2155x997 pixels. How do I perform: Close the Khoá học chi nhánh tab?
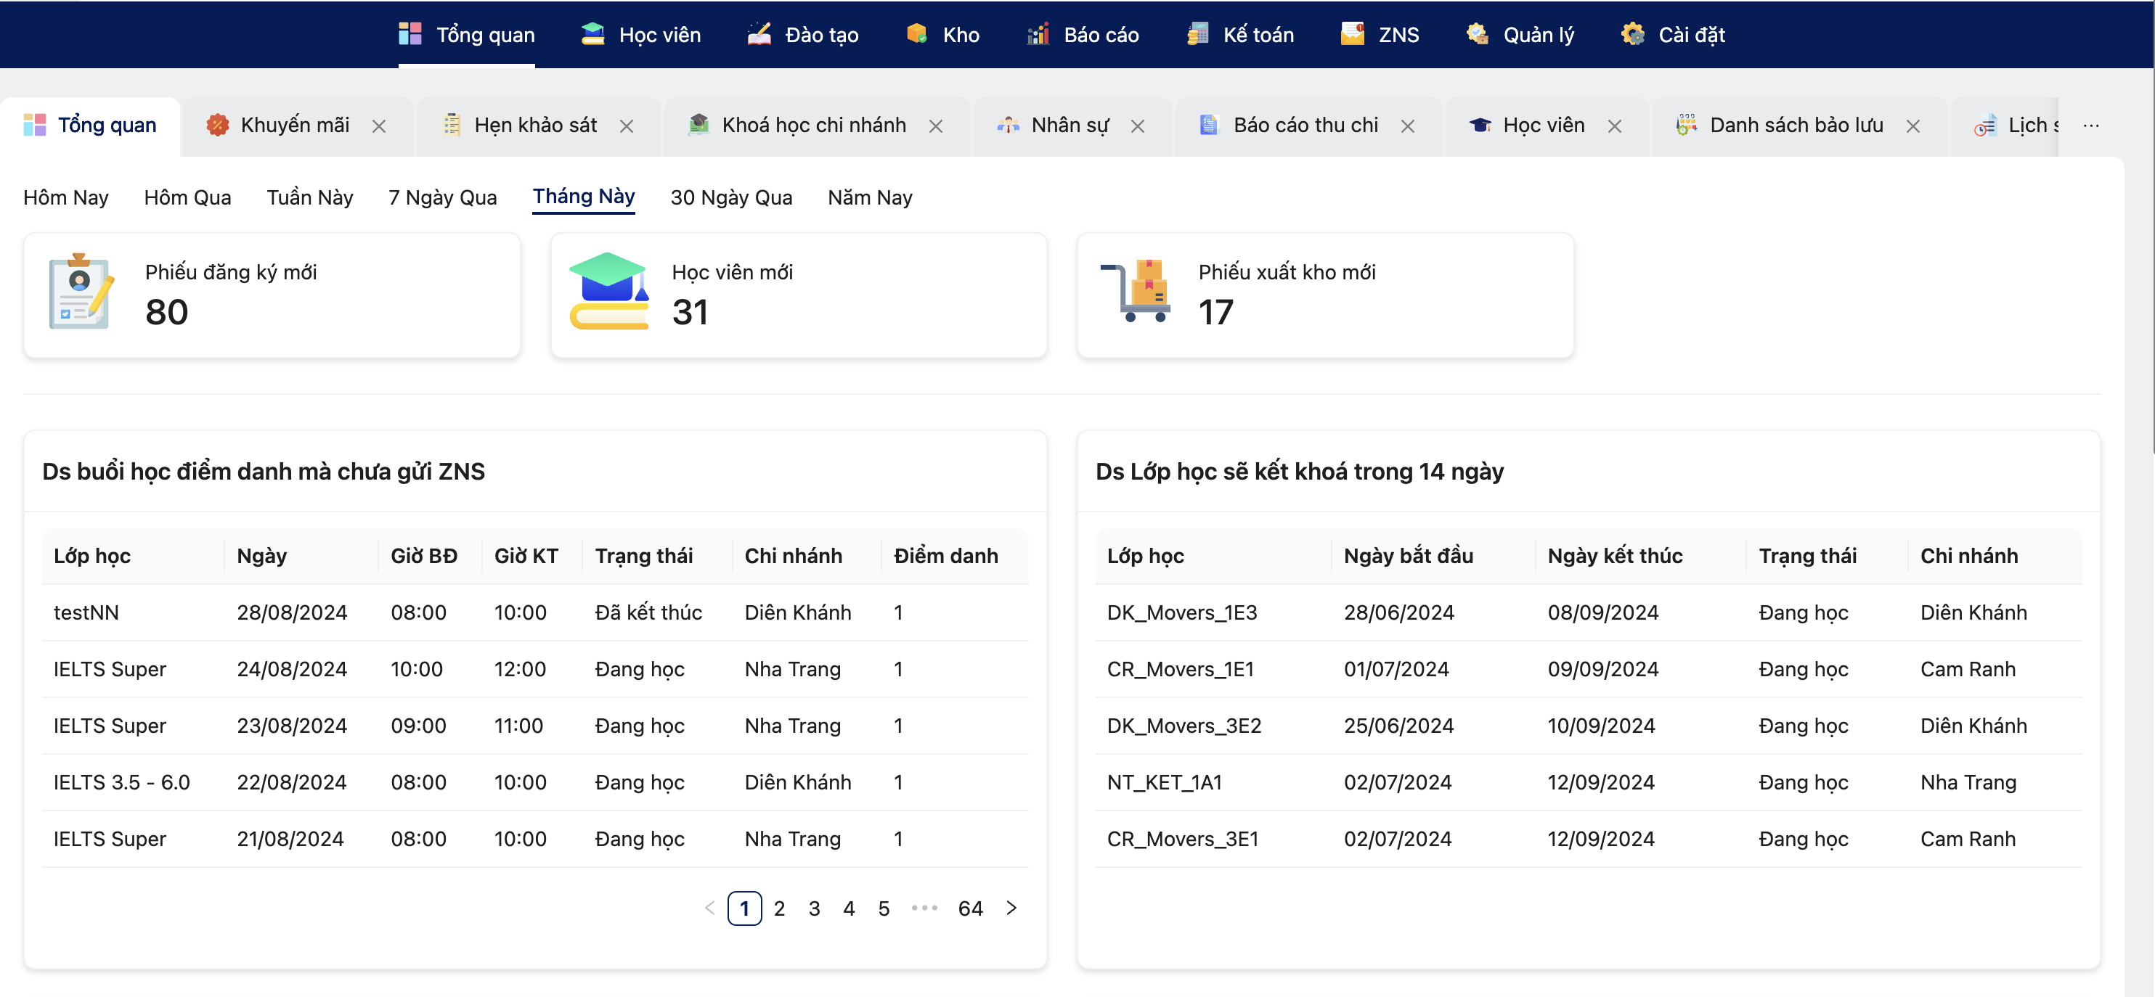tap(936, 126)
